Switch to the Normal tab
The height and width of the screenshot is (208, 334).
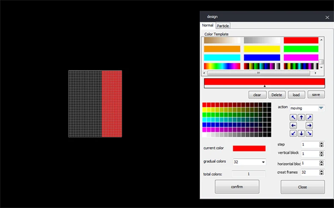click(208, 25)
